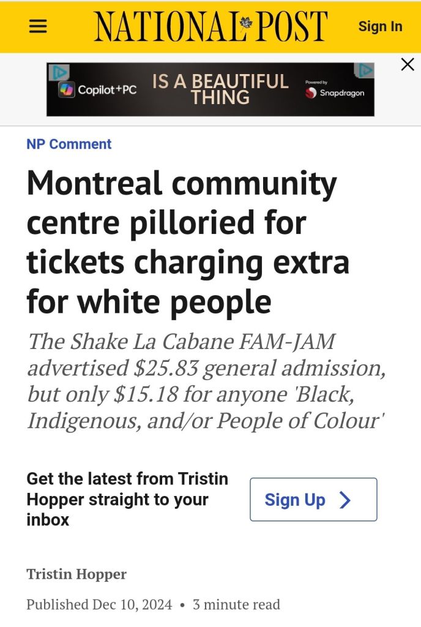Screen dimensions: 421x627
Task: Click the right chevron inside Sign Up
Action: click(x=345, y=500)
